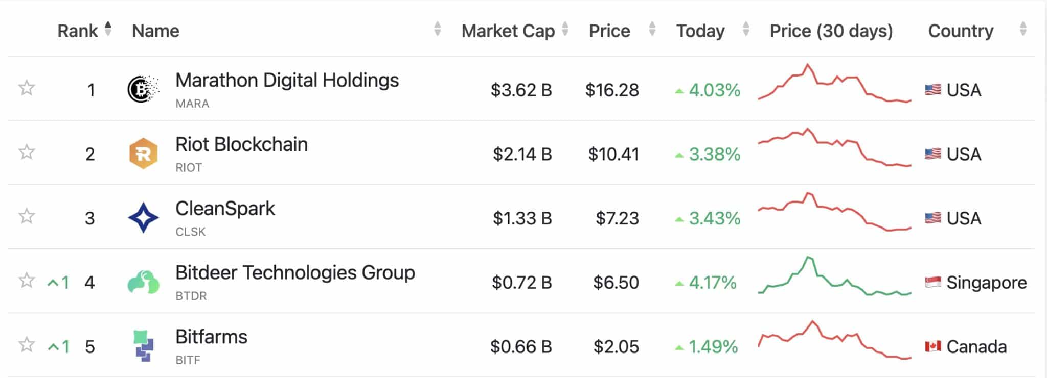
Task: Sort table by Price arrows
Action: point(652,29)
